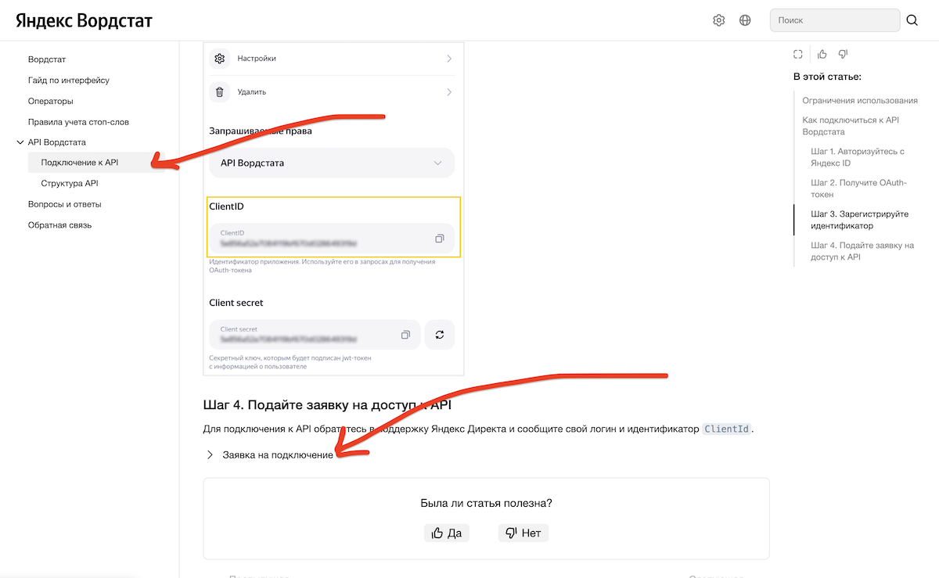Image resolution: width=939 pixels, height=578 pixels.
Task: Open Структура API in sidebar
Action: point(70,183)
